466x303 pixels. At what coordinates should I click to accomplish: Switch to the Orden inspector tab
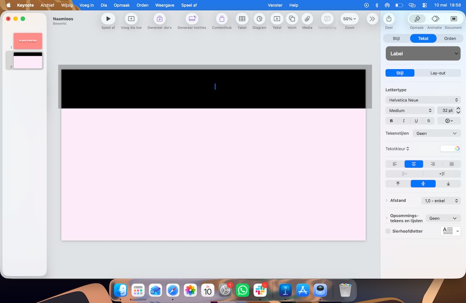pyautogui.click(x=450, y=38)
